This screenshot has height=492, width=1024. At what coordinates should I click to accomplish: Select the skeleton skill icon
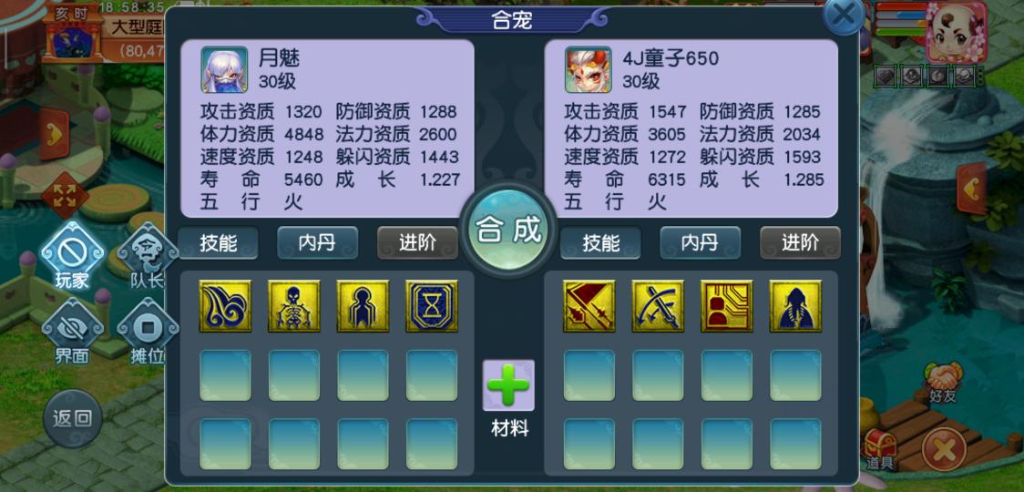294,306
